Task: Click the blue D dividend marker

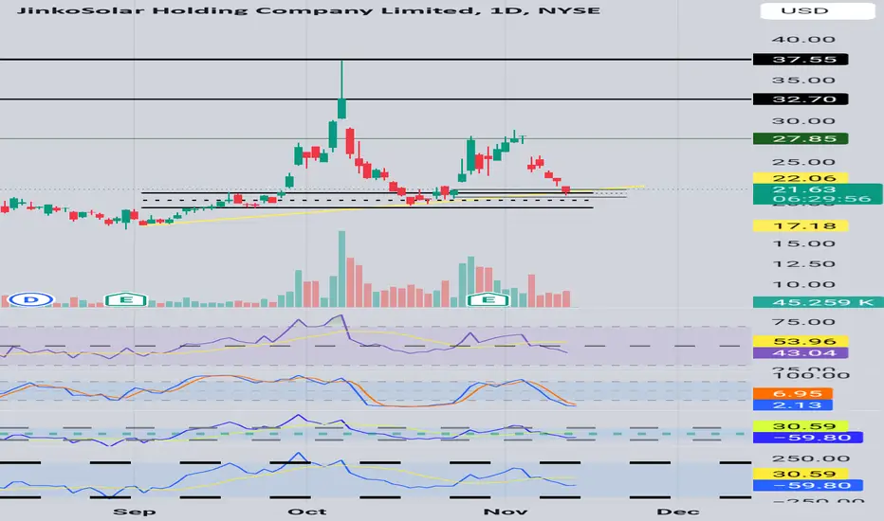Action: tap(31, 299)
